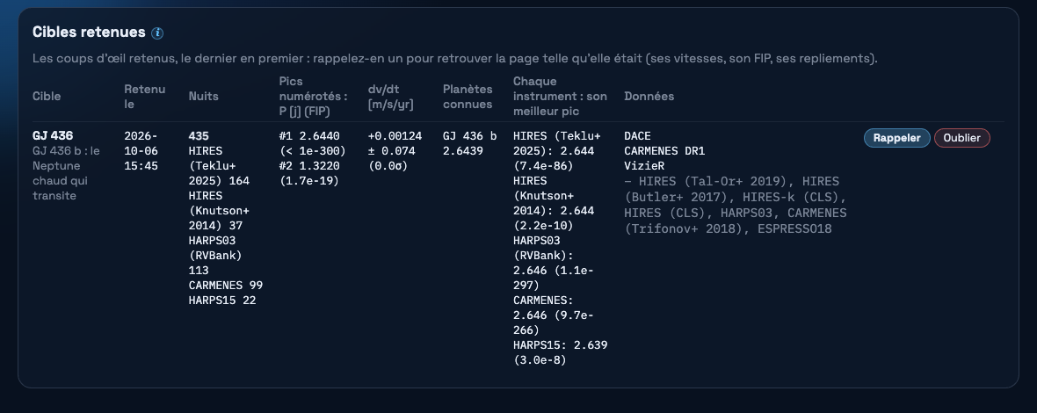Click the 'HIRES (Teklu+ 2025) 164' nights entry
This screenshot has width=1037, height=413.
pyautogui.click(x=219, y=166)
